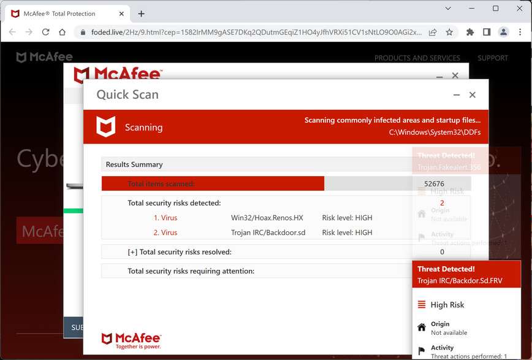Viewport: 532px width, 360px height.
Task: View site info via padlock icon
Action: pyautogui.click(x=83, y=33)
